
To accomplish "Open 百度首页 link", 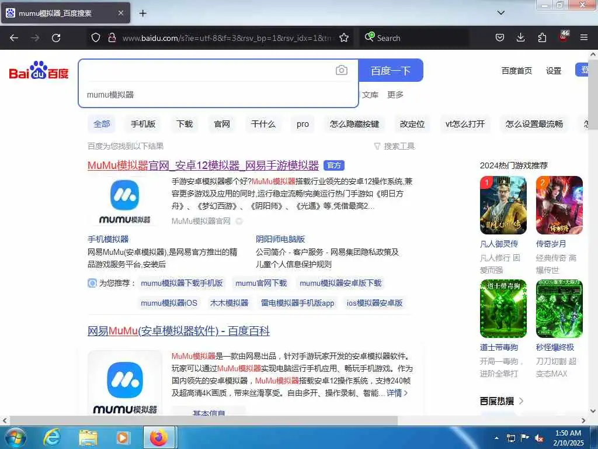I will (x=516, y=71).
